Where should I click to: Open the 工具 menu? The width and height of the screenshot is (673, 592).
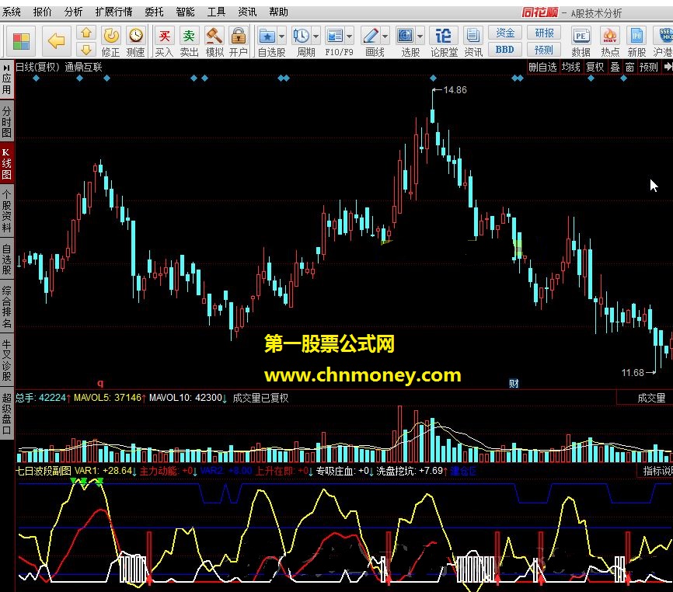(x=216, y=12)
